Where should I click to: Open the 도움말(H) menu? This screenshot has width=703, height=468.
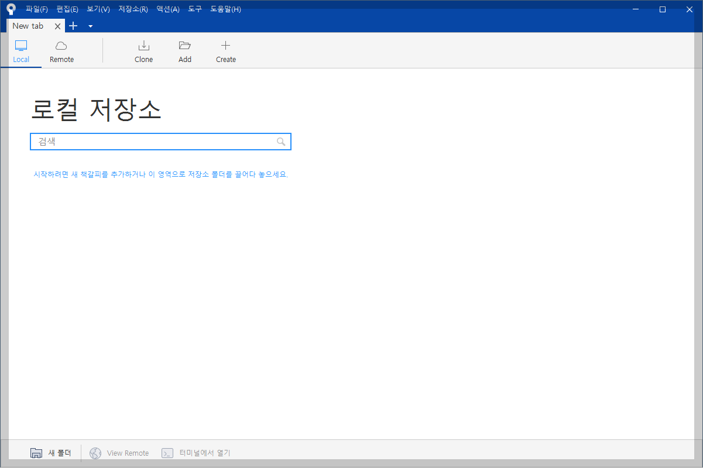225,9
